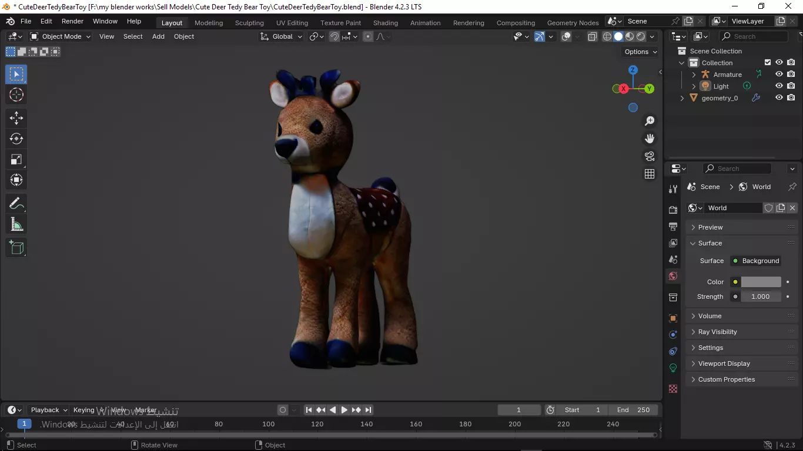
Task: Click the zoom magnifier viewport icon
Action: pos(650,121)
